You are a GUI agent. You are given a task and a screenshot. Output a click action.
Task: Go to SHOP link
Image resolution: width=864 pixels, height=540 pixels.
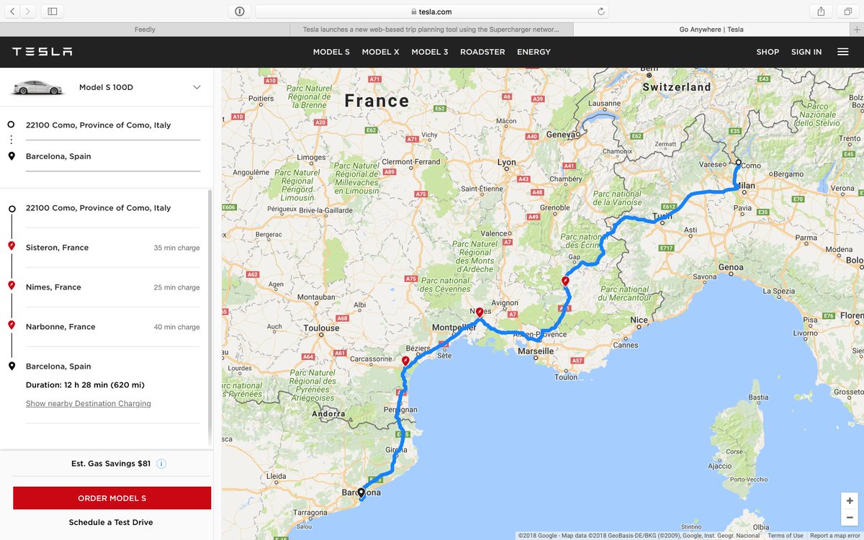(x=768, y=52)
